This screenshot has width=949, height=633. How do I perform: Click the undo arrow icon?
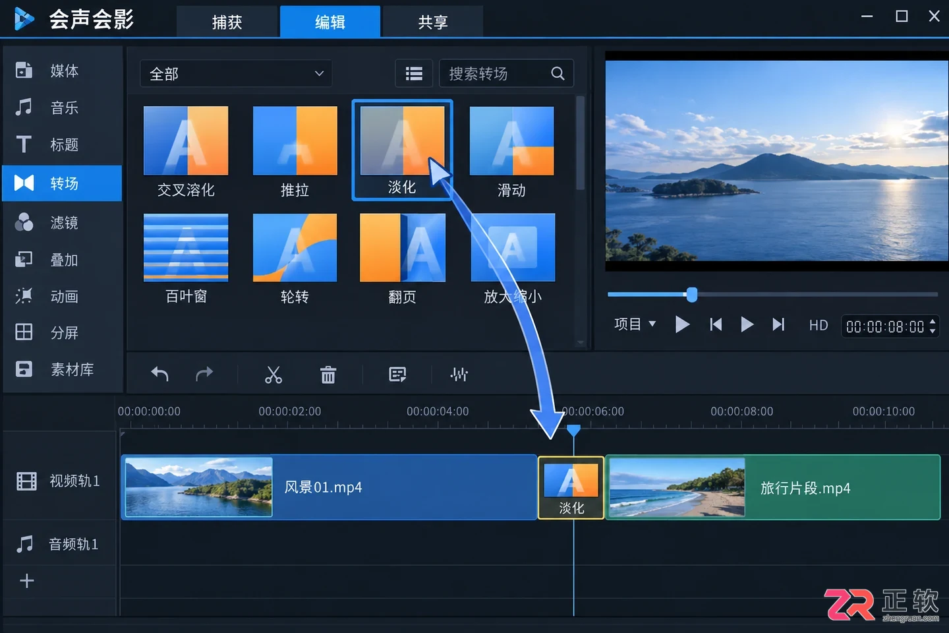click(x=160, y=375)
